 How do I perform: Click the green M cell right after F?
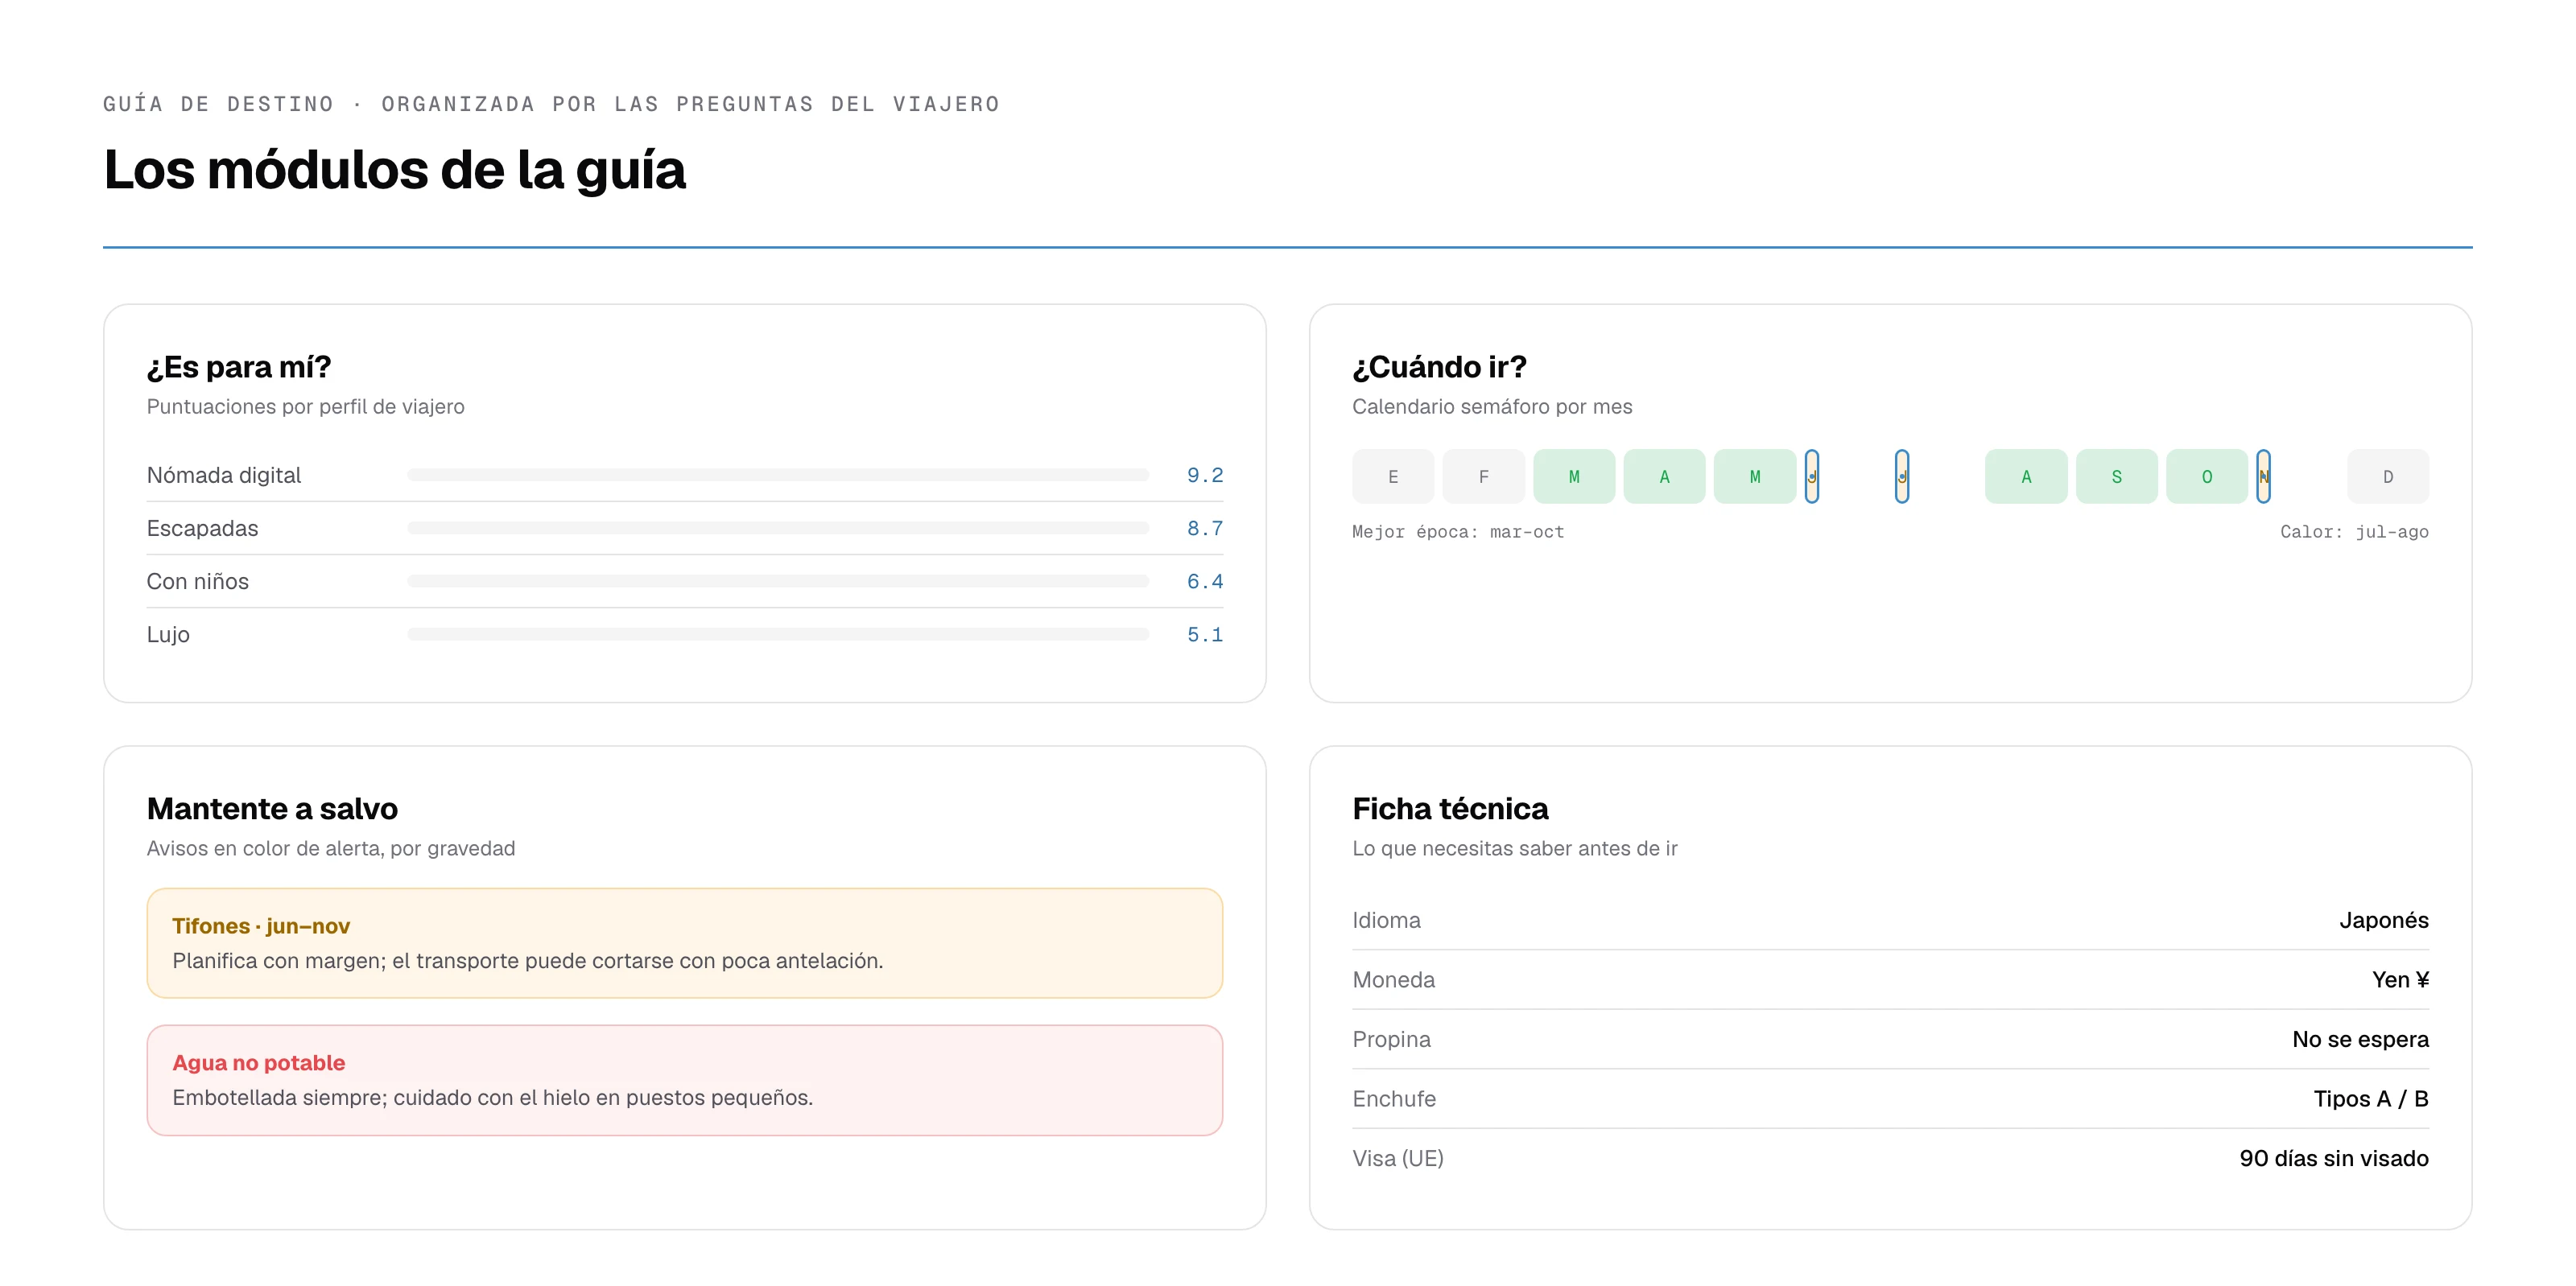click(x=1574, y=476)
